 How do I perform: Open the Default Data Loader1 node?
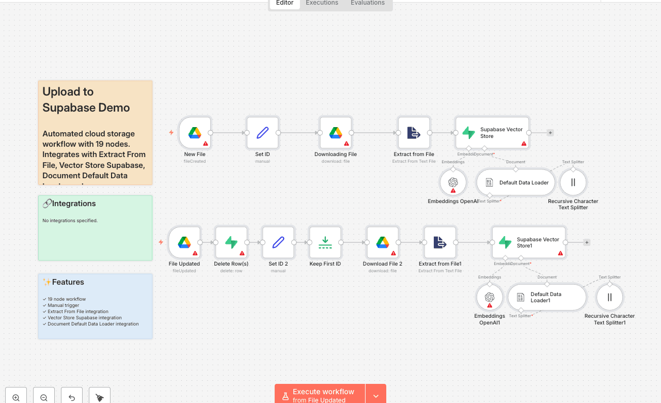[x=546, y=297]
